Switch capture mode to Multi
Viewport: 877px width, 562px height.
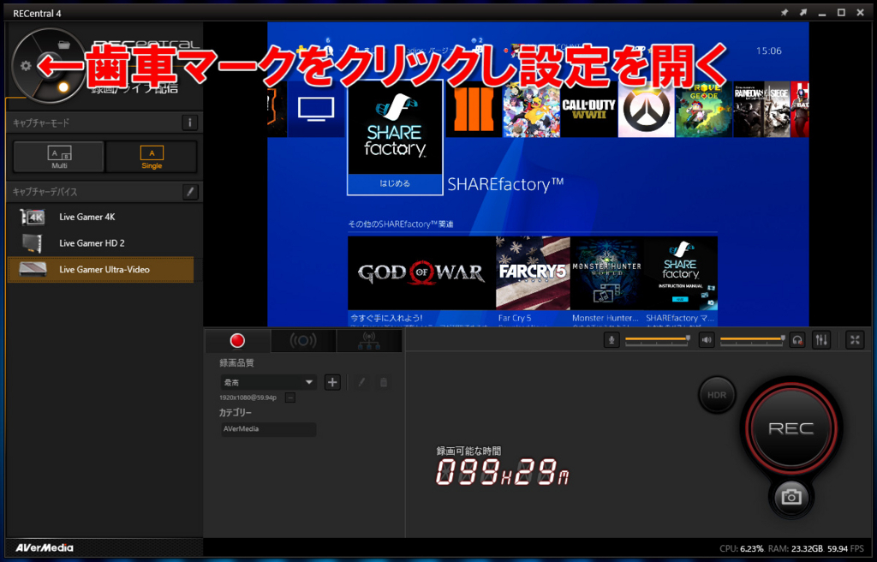tap(58, 157)
